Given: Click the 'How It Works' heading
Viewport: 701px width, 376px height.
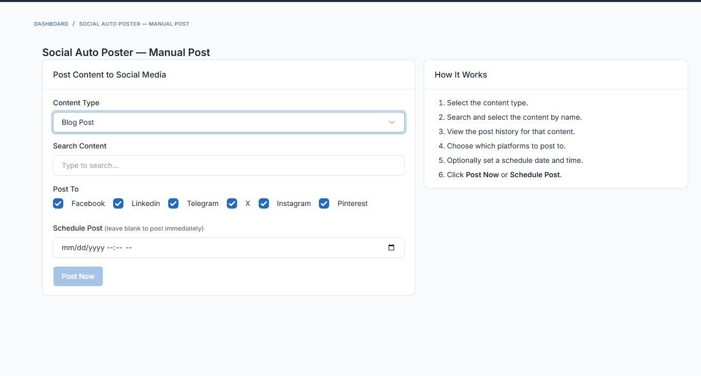Looking at the screenshot, I should pos(461,74).
